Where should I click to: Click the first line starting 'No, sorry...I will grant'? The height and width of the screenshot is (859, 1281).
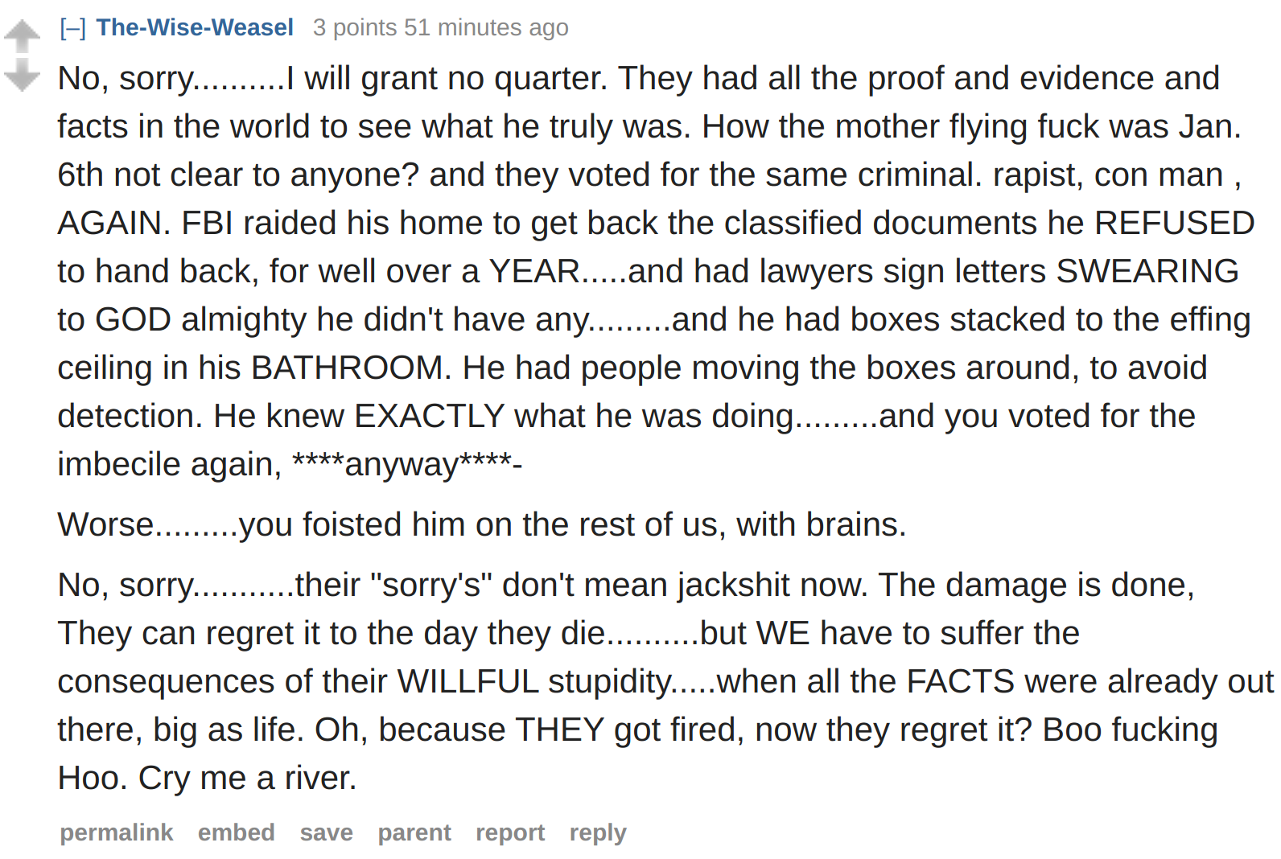click(639, 79)
